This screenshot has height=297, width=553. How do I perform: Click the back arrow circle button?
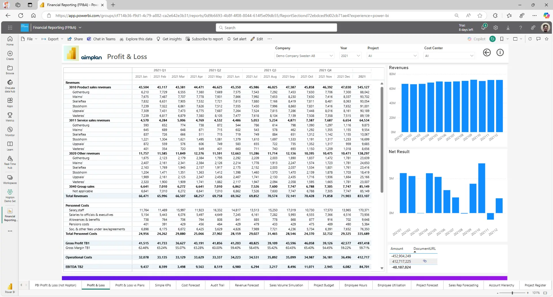tap(487, 52)
